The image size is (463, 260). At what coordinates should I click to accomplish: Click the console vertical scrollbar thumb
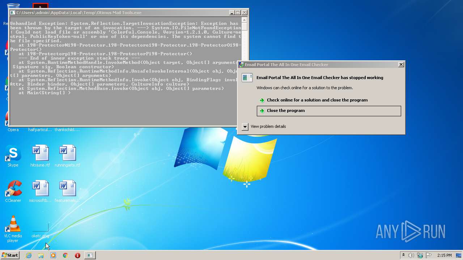point(245,27)
